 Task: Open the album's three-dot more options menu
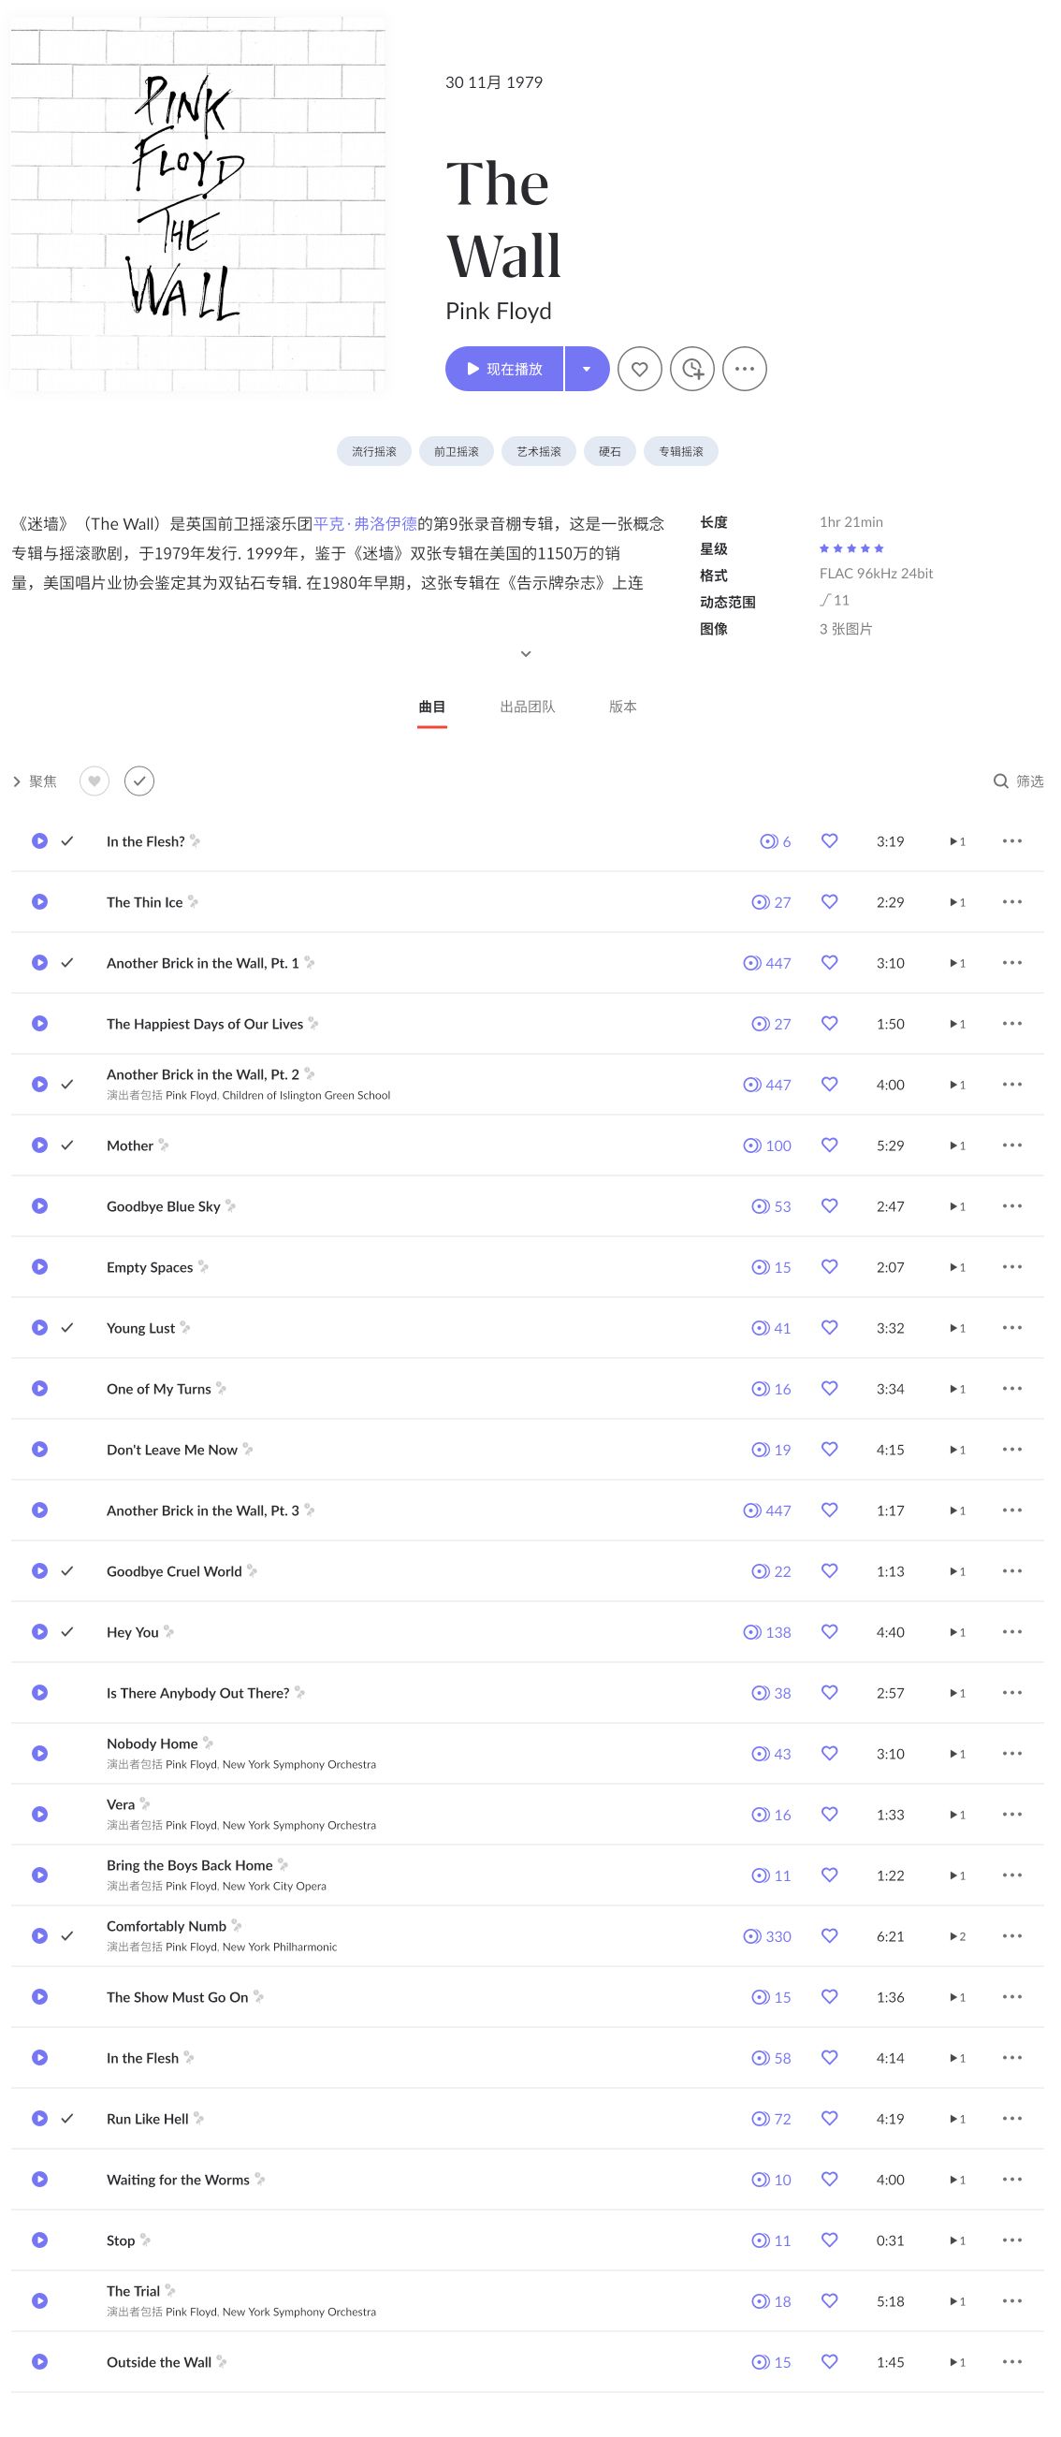[x=744, y=369]
